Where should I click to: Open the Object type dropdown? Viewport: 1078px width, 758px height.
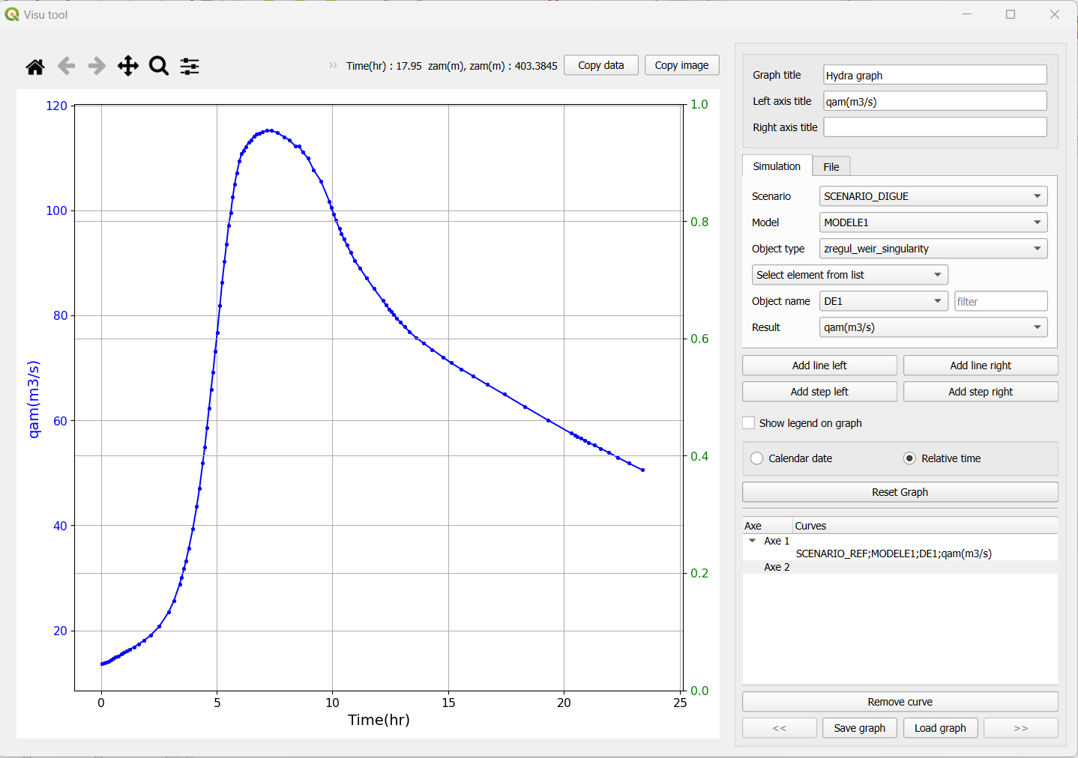point(933,249)
